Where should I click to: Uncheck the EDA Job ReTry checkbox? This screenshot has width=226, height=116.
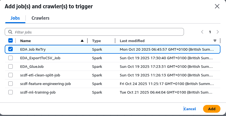11,49
